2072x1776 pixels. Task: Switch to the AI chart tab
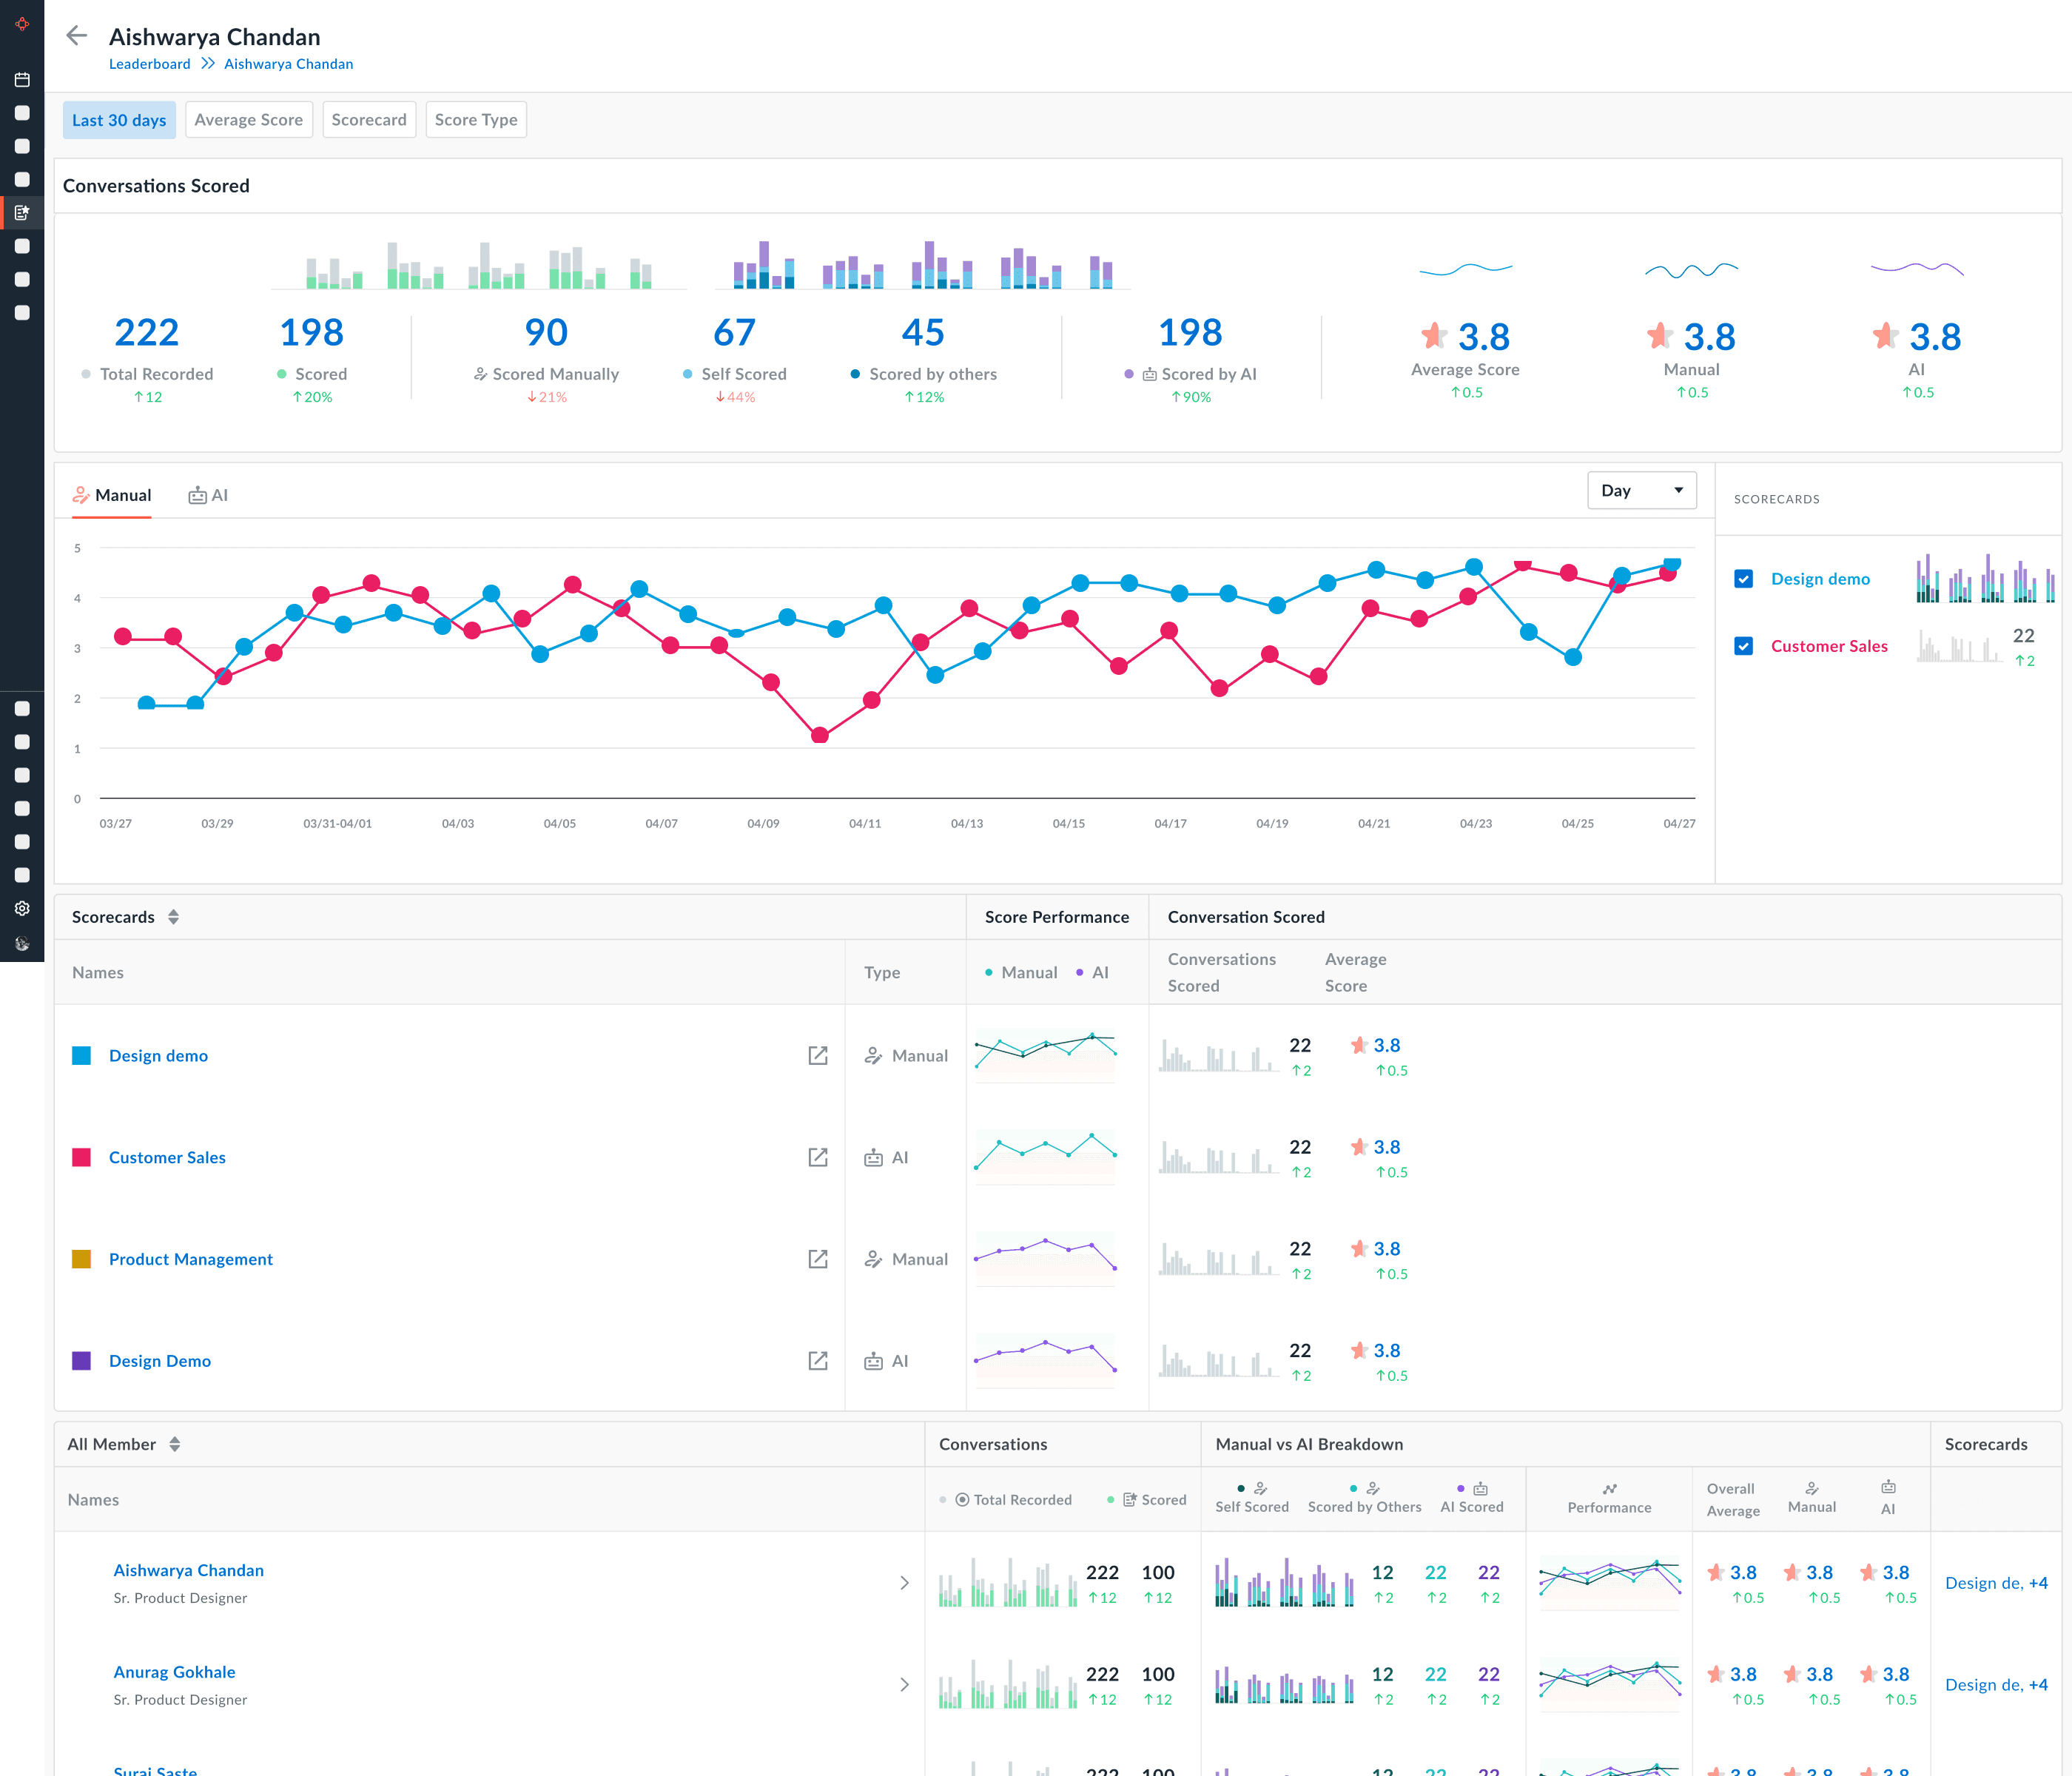click(x=208, y=495)
